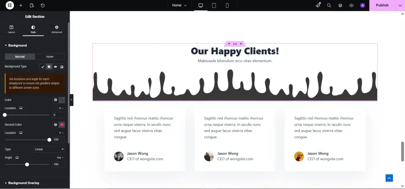Open the purple Astra account icon

362,5
